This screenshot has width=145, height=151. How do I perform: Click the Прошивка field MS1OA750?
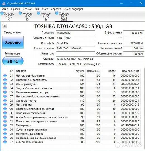click(x=75, y=32)
